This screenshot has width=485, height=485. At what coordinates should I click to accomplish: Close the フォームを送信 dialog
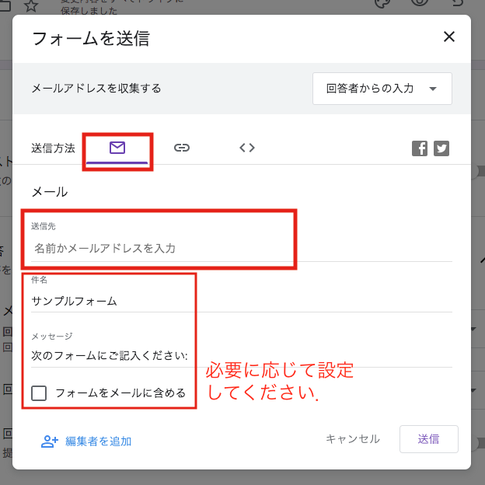[448, 37]
